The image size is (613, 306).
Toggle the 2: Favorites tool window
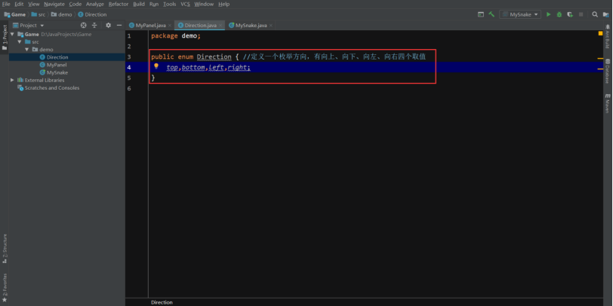point(5,288)
